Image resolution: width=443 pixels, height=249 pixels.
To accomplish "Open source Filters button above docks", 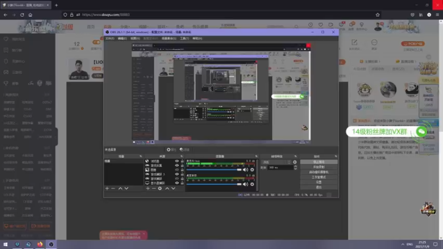I will (x=184, y=149).
